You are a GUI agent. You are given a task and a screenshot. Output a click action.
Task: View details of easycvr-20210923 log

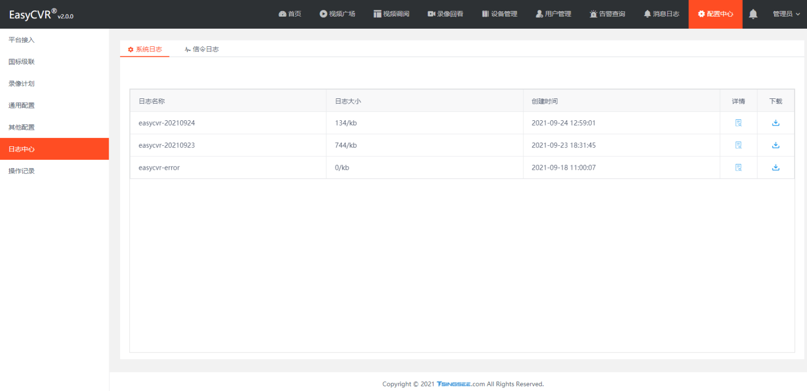[738, 145]
